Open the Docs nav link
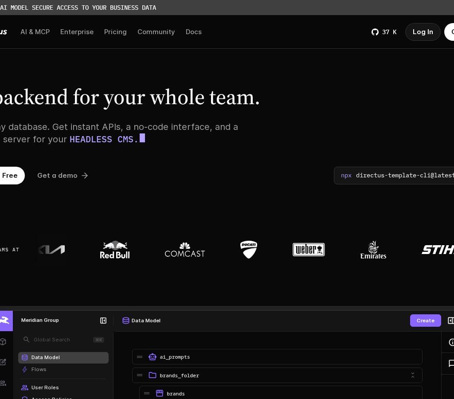This screenshot has height=399, width=454. [193, 32]
